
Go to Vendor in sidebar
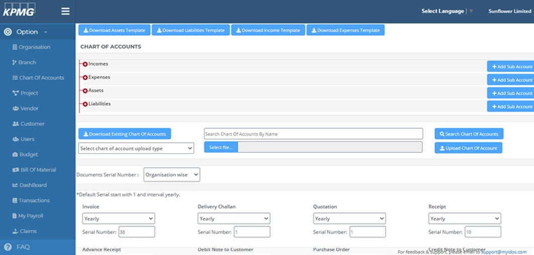pyautogui.click(x=29, y=109)
